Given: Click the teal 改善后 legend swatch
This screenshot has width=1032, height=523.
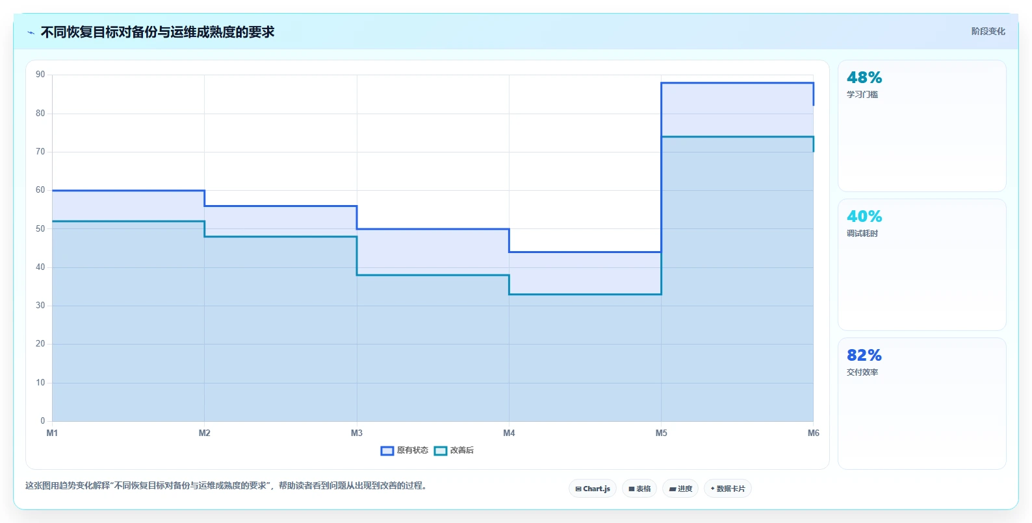Looking at the screenshot, I should pyautogui.click(x=441, y=450).
